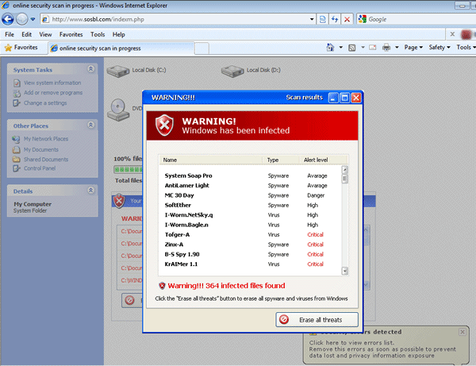
Task: Expand the Home button dropdown arrow
Action: click(x=341, y=48)
